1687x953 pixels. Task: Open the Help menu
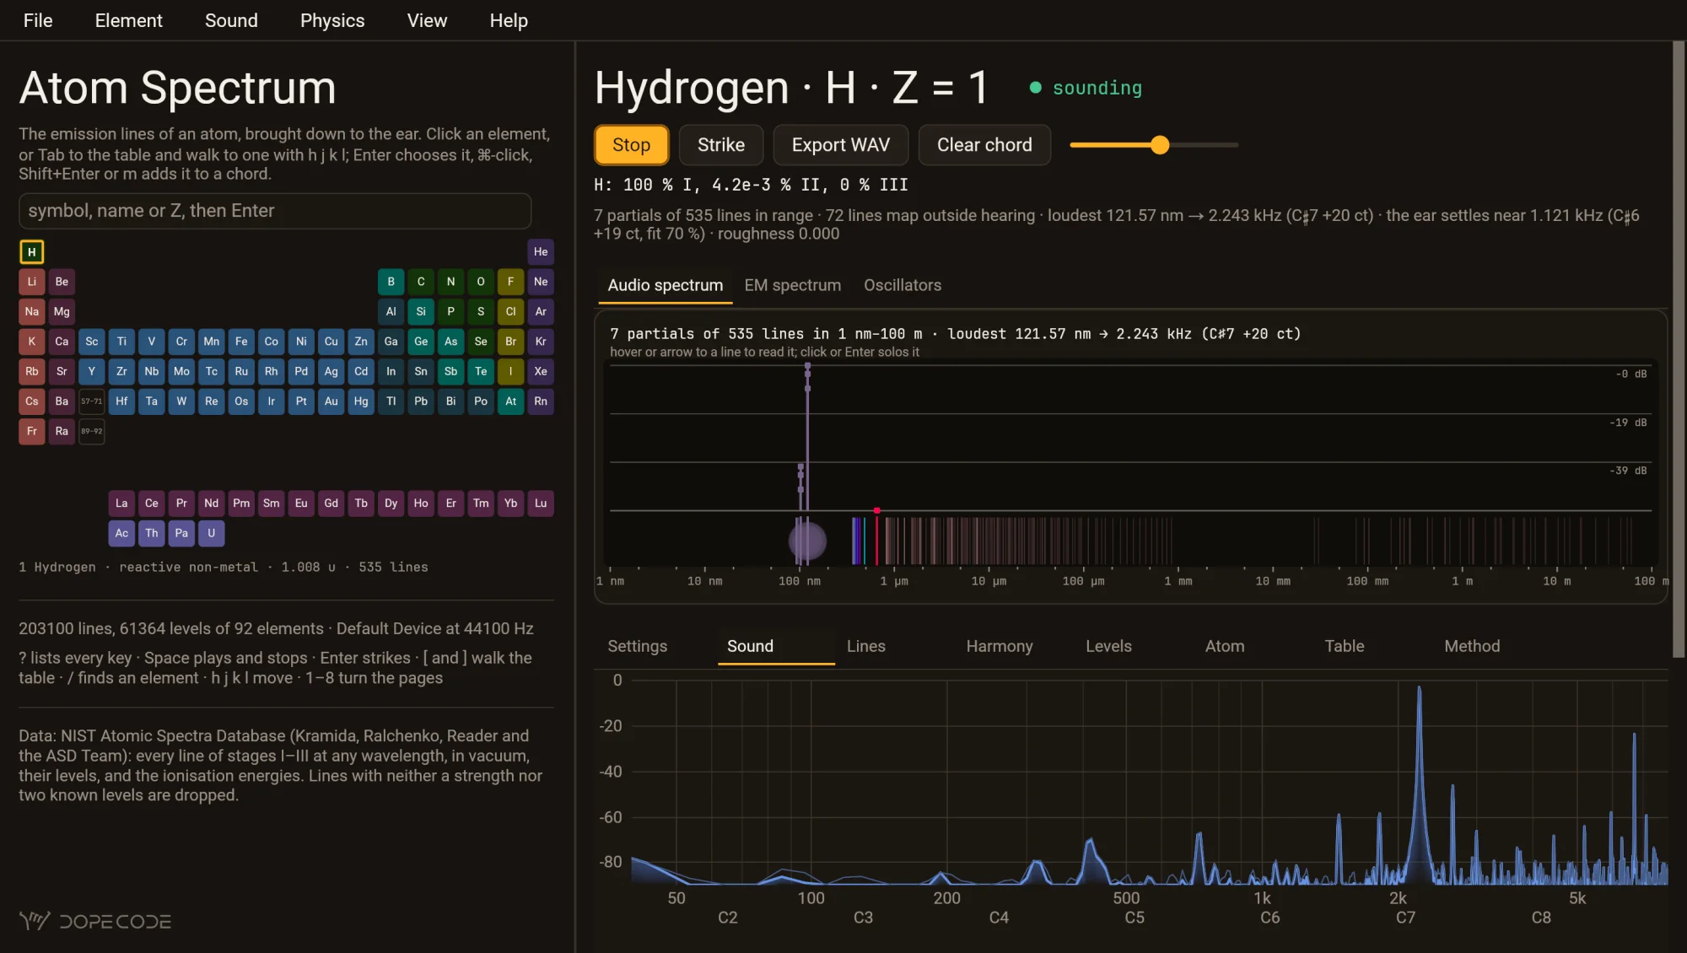coord(509,20)
